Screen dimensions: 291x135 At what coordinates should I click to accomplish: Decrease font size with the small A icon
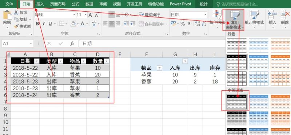click(96, 15)
